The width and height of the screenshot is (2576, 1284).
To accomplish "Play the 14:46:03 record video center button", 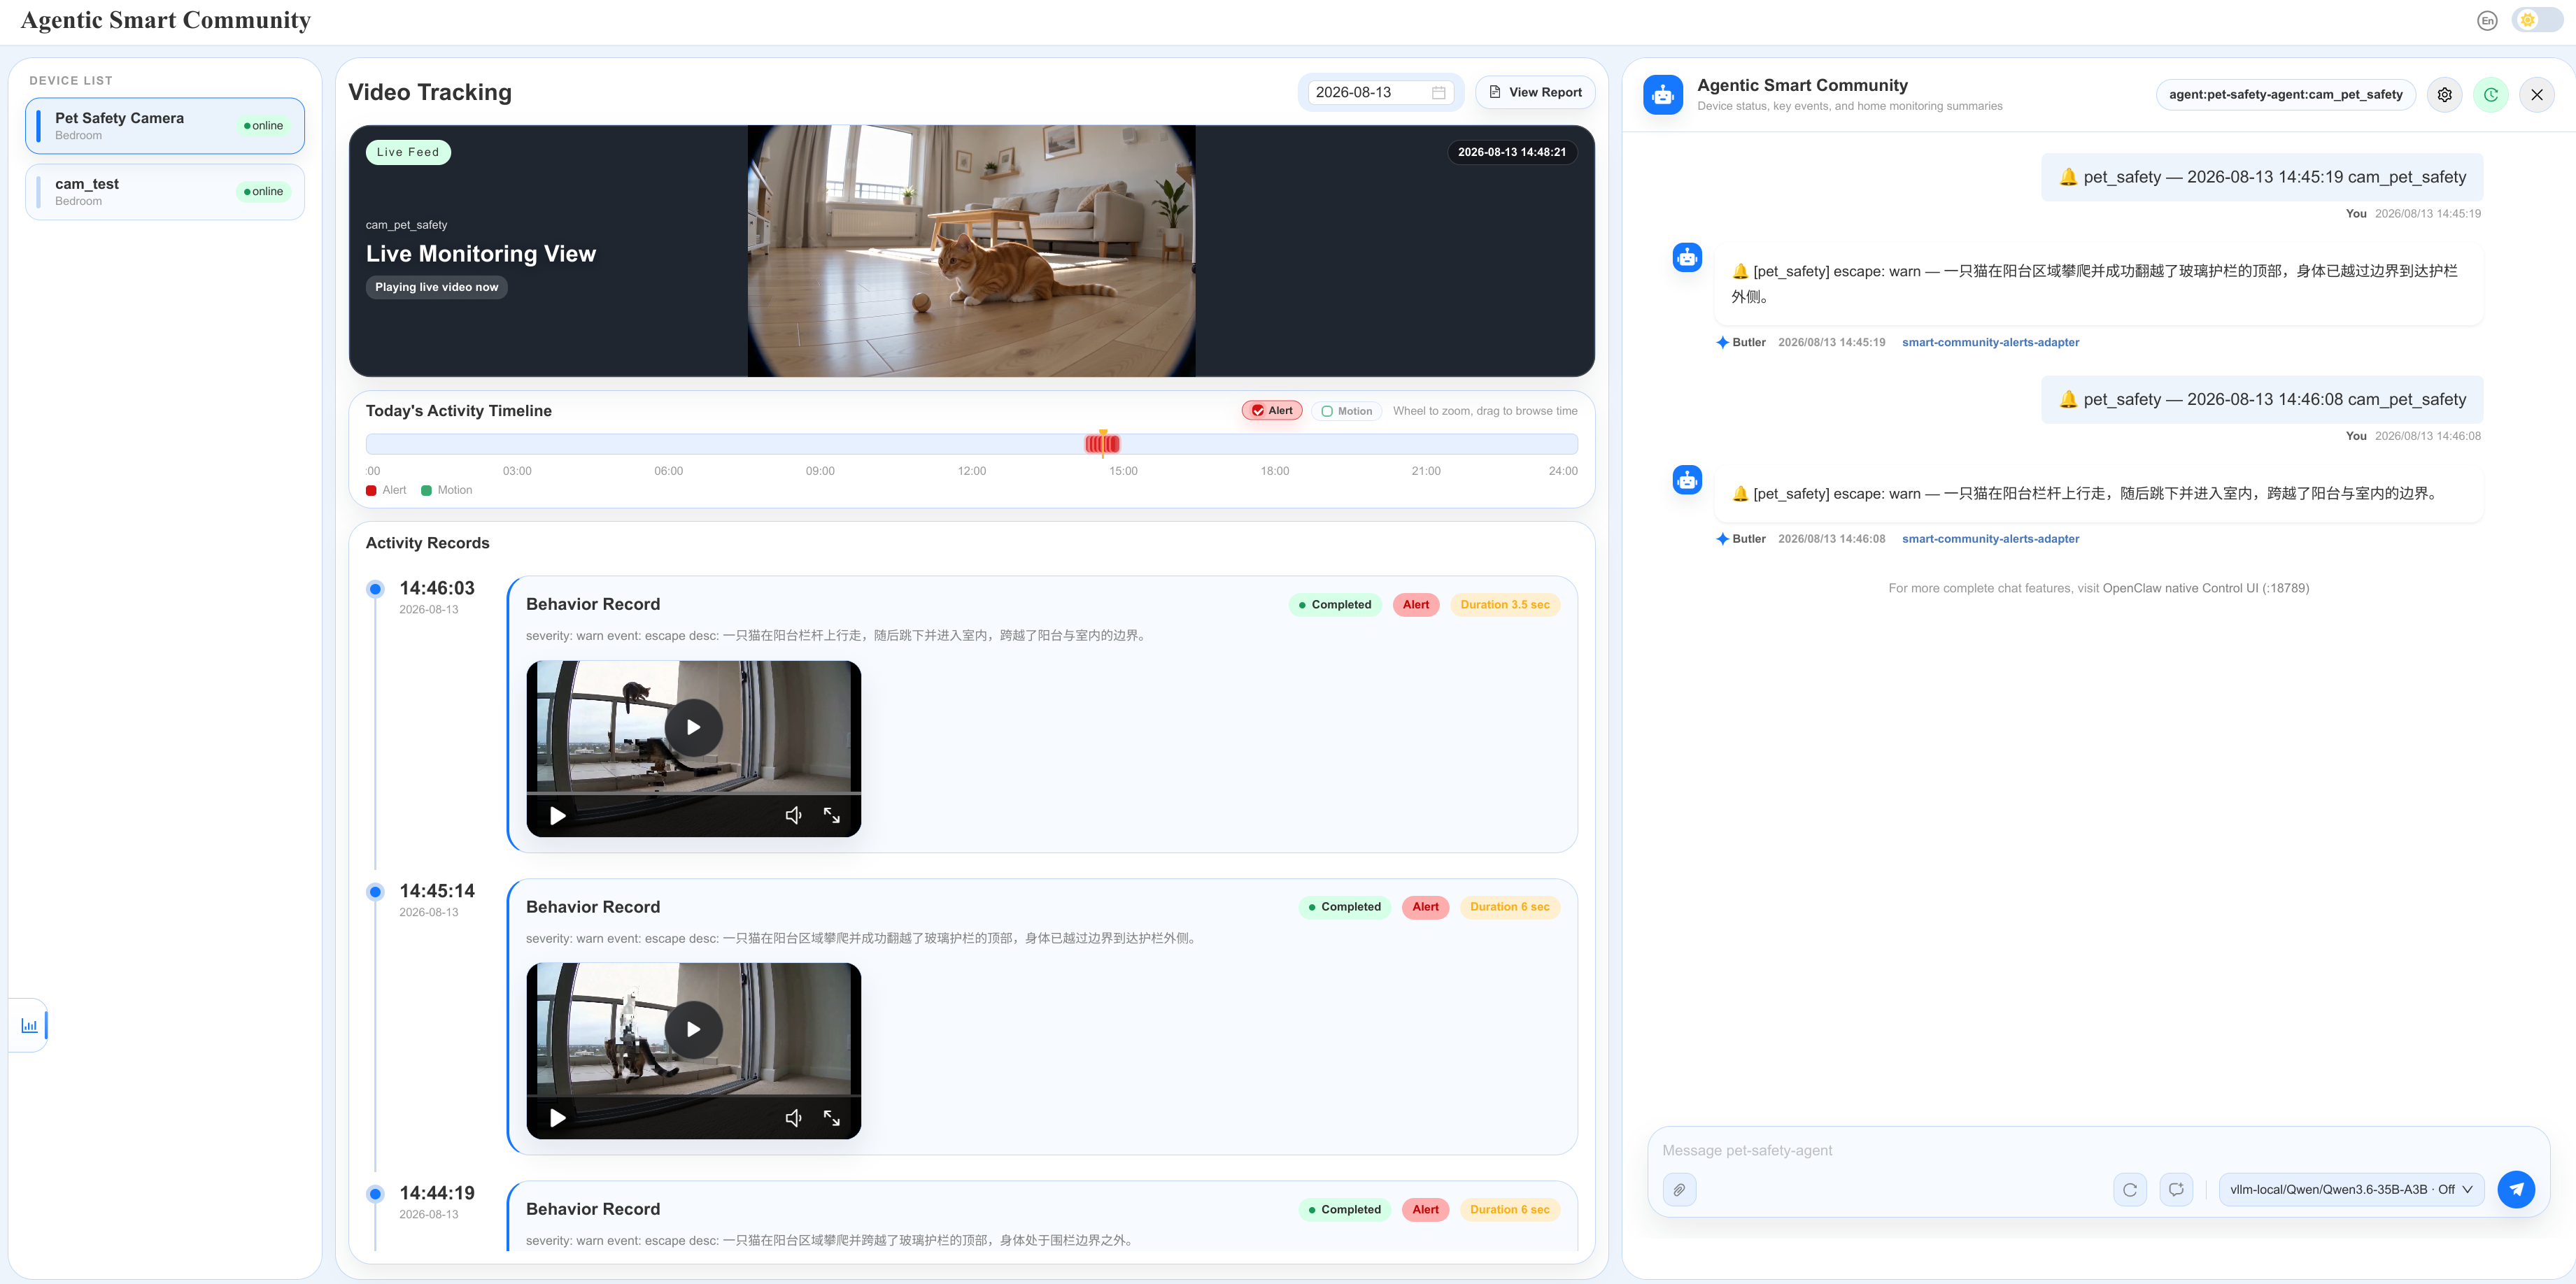I will tap(693, 727).
